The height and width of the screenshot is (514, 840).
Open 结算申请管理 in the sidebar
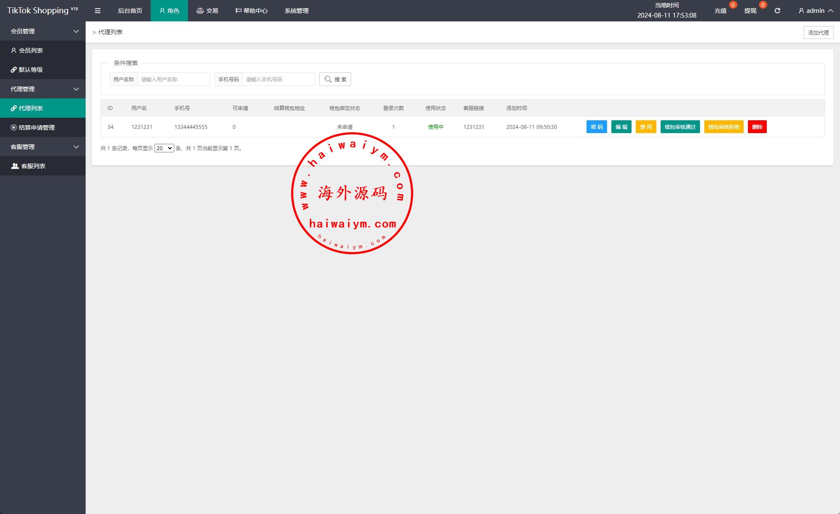pos(36,128)
